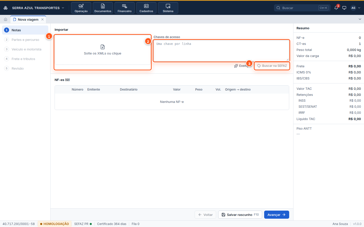Select step 1 Notas
Image resolution: width=364 pixels, height=227 pixels.
pos(25,30)
